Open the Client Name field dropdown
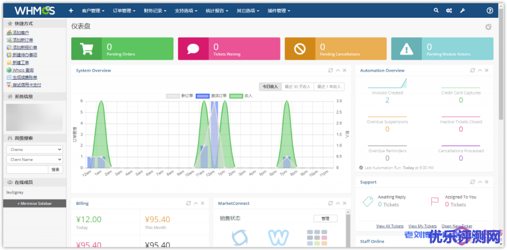 [35, 159]
